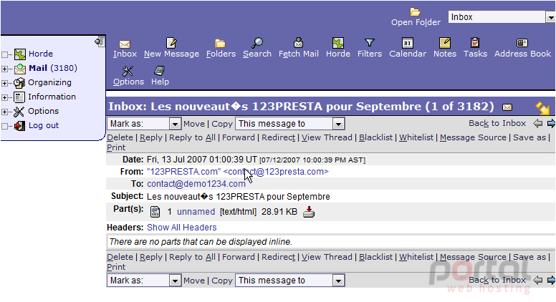Click the top View Thread link

pyautogui.click(x=327, y=137)
